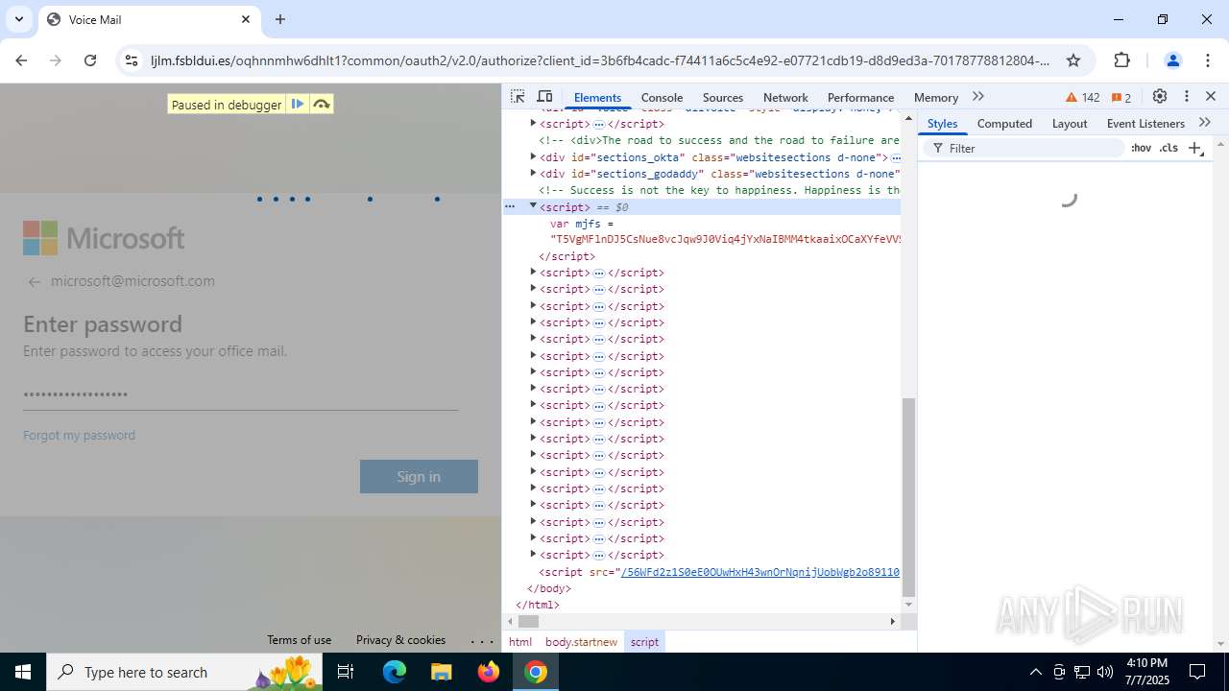Open the Terms of use link
1229x691 pixels.
(299, 640)
